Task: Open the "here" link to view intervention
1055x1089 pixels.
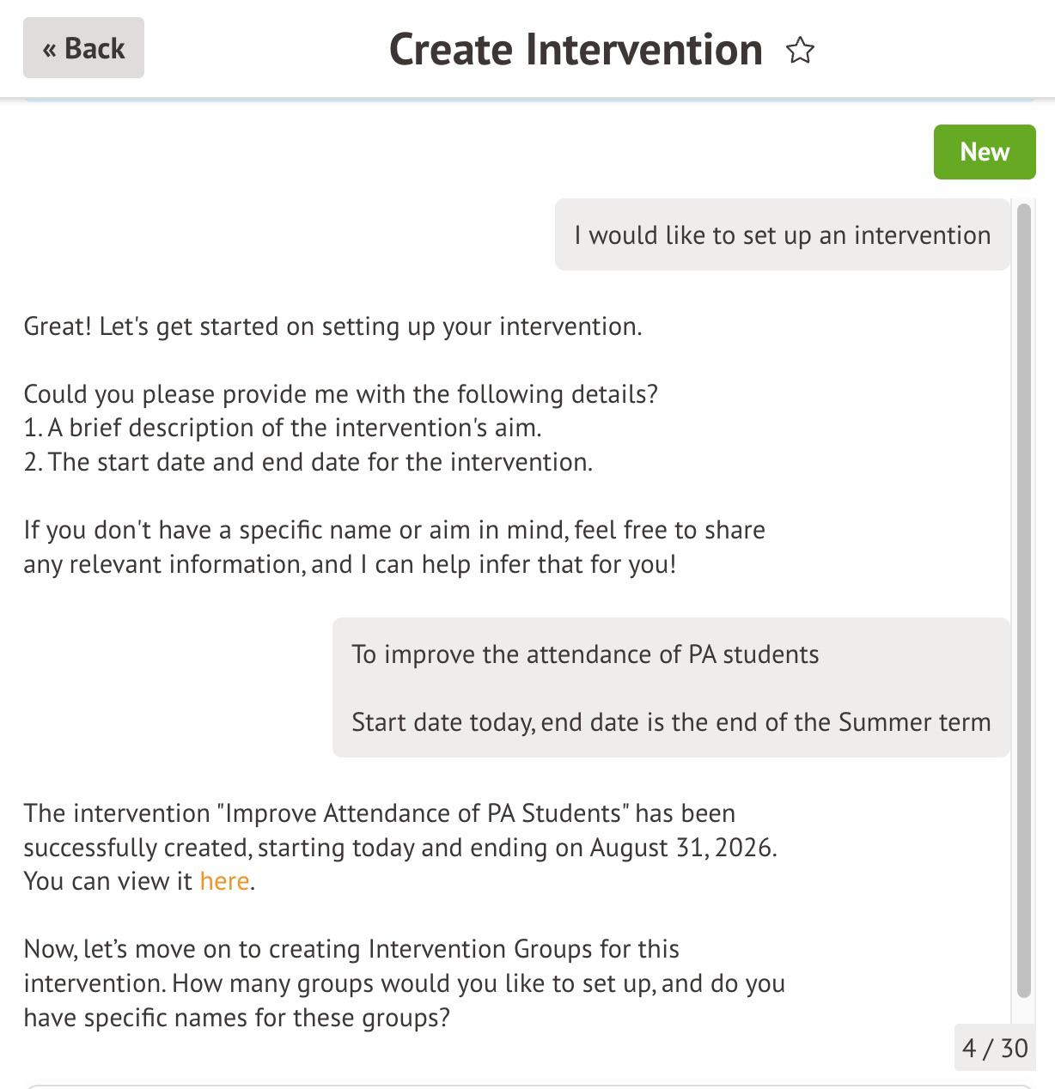Action: click(x=224, y=881)
